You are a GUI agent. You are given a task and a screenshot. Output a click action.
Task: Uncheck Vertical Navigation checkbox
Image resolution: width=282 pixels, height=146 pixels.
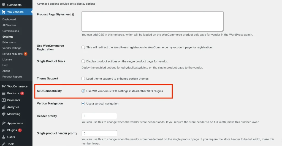point(83,103)
